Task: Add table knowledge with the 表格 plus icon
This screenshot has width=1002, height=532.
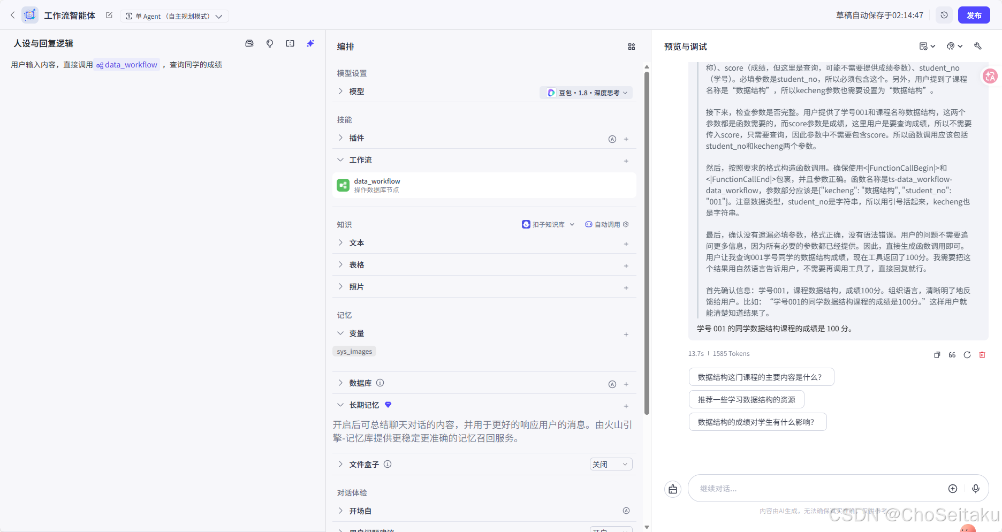Action: (626, 266)
